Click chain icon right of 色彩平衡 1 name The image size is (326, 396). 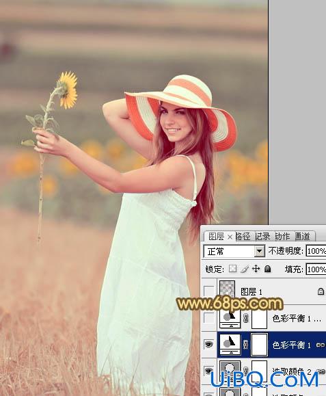tap(321, 345)
